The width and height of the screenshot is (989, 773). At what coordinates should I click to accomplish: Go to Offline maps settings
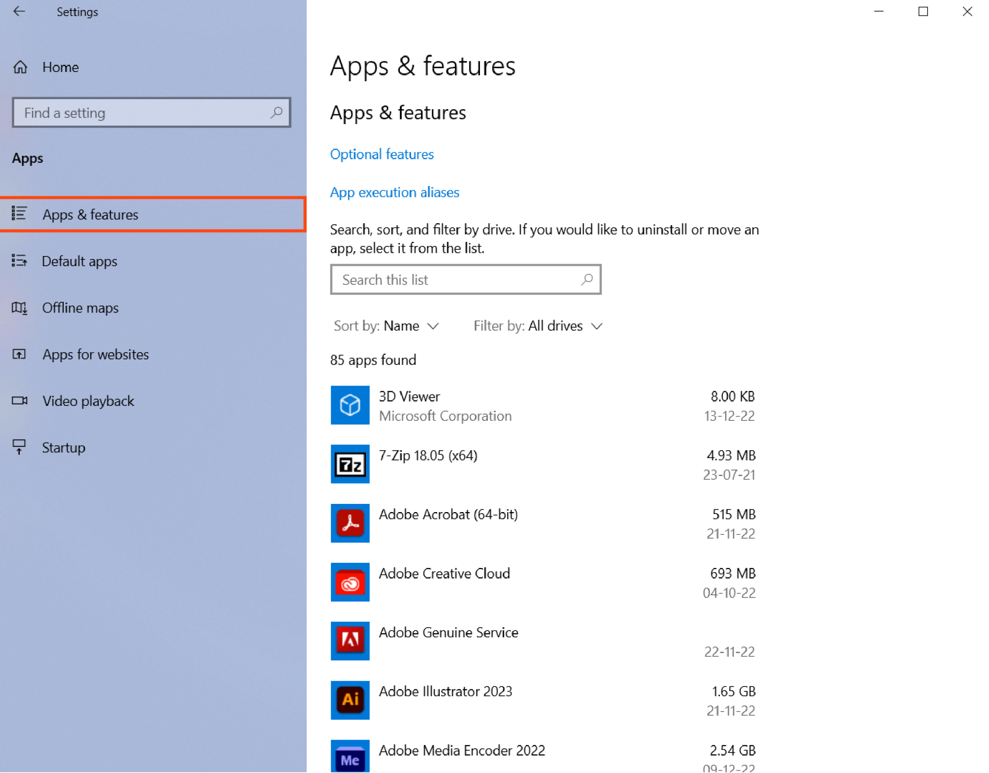pyautogui.click(x=80, y=308)
